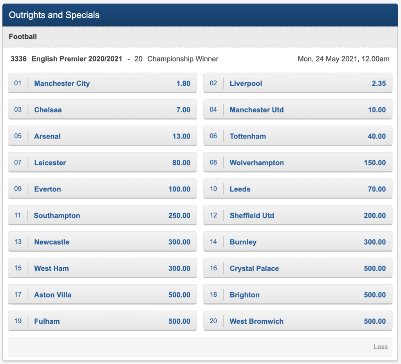Select Newcastle at 300.00 odds
Screen dimensions: 401x364
click(102, 241)
